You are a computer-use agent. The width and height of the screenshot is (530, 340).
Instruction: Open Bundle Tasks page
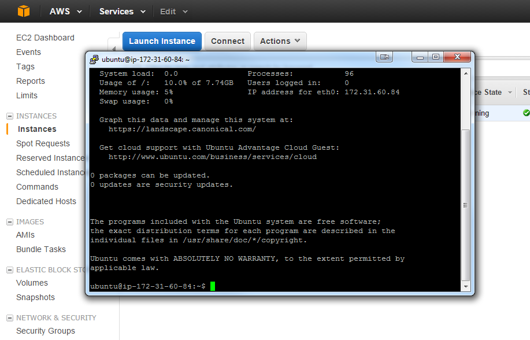tap(41, 249)
